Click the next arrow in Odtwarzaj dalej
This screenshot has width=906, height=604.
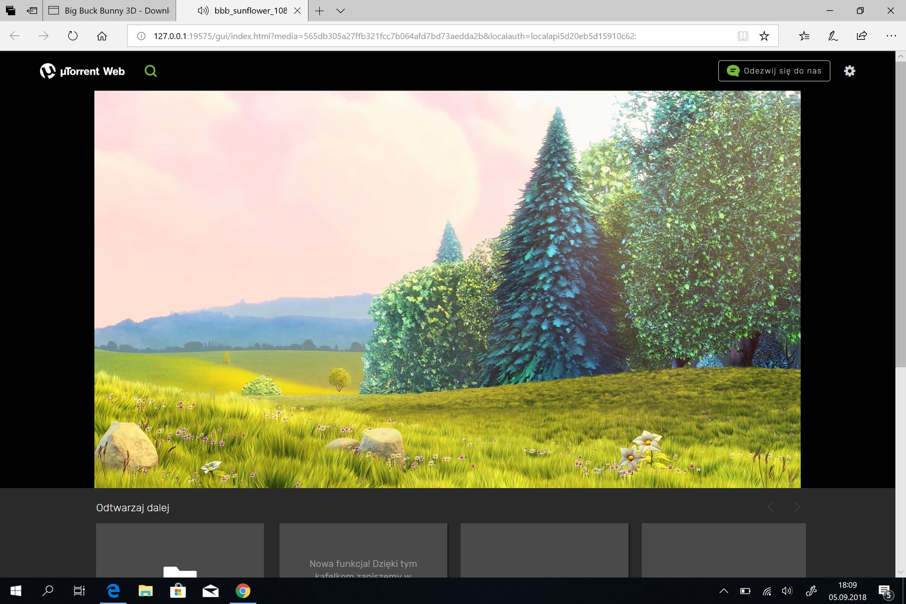[x=797, y=507]
